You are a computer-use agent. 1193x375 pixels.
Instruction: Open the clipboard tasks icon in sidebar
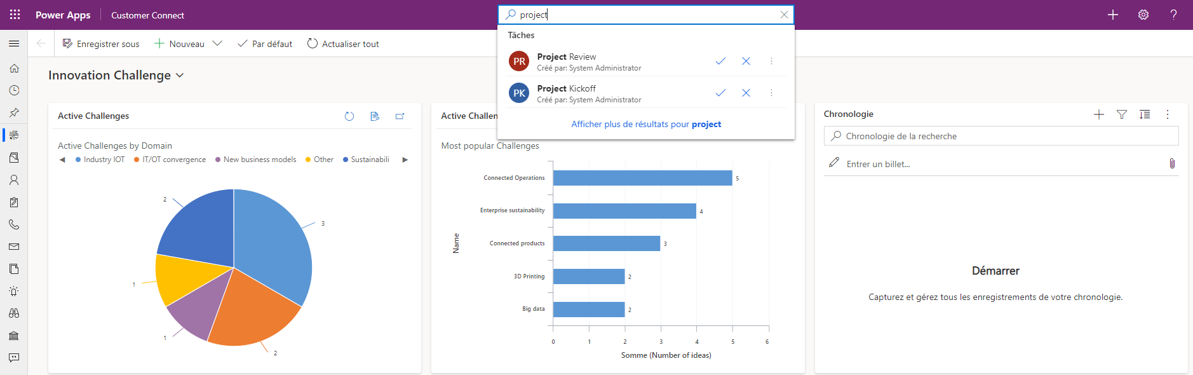point(14,202)
